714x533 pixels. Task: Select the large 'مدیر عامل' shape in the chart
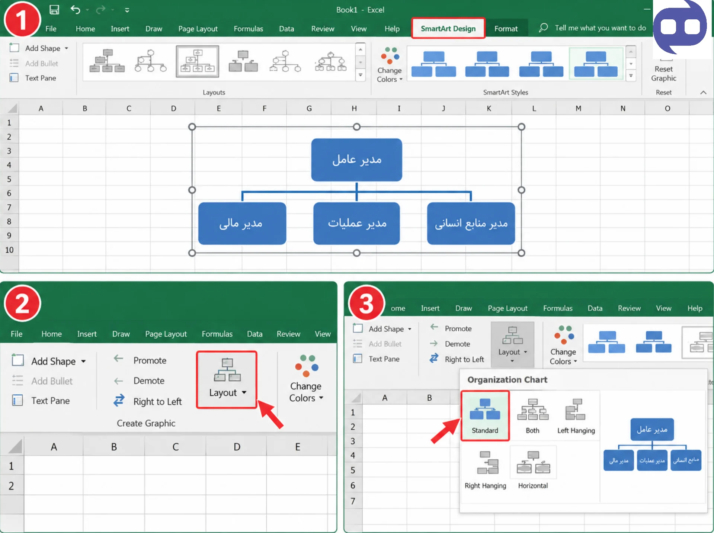[356, 160]
